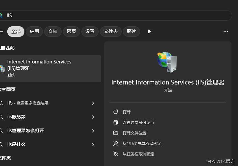Select the Internet Information Services (IIS)管理器 best match
The height and width of the screenshot is (166, 238).
50,69
